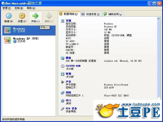Select the Windows VM thumbnail icon
The image size is (163, 122).
click(x=7, y=30)
